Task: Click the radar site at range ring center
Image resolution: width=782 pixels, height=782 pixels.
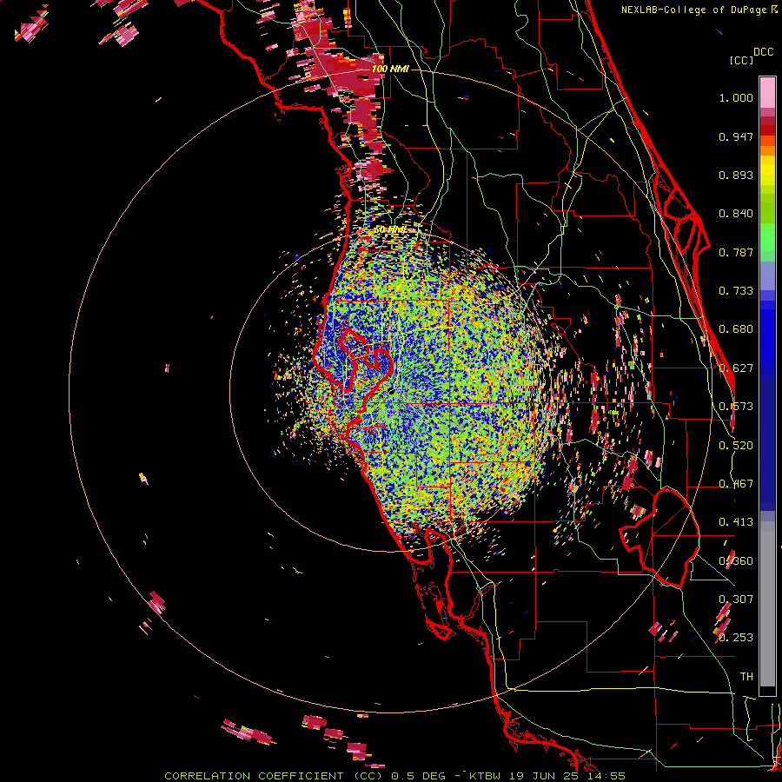Action: 391,392
